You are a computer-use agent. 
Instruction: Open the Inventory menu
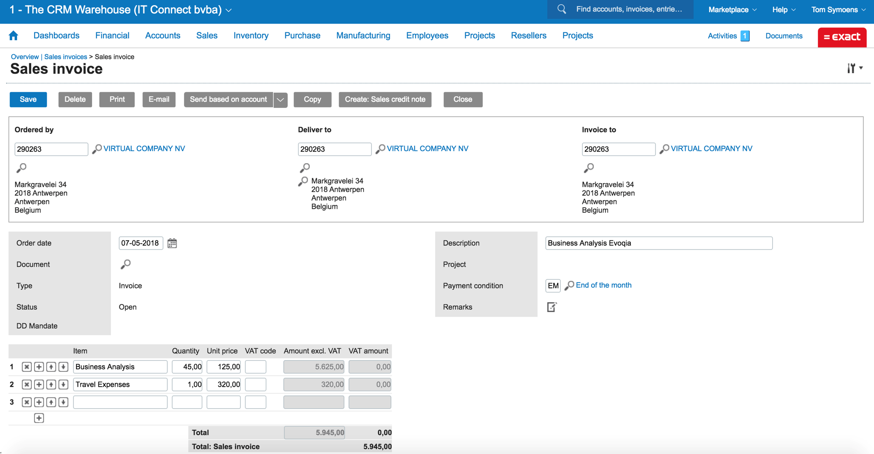coord(251,36)
